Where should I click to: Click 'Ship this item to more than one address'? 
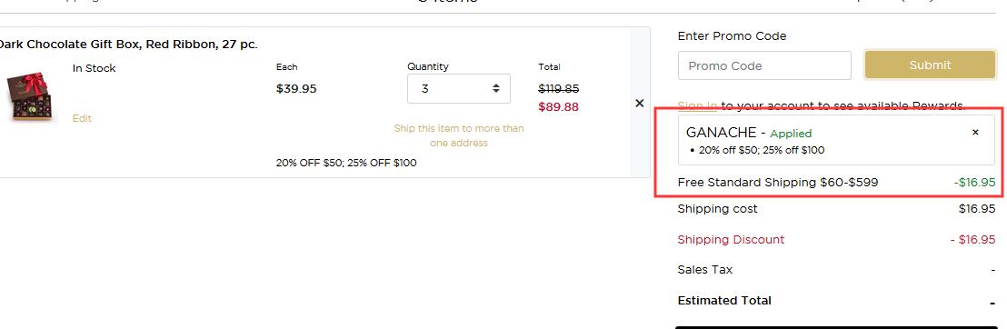459,135
